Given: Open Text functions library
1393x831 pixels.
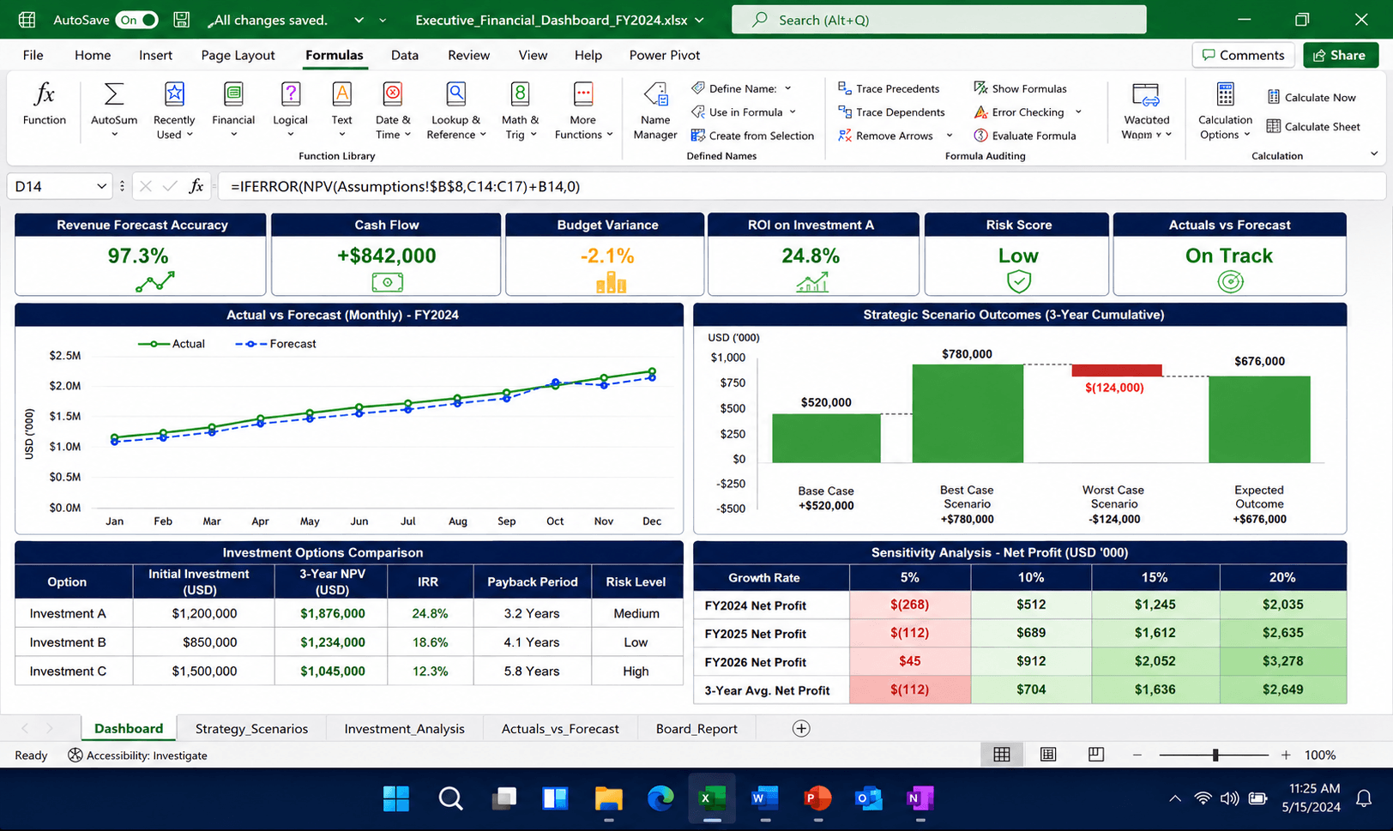Looking at the screenshot, I should pos(341,110).
